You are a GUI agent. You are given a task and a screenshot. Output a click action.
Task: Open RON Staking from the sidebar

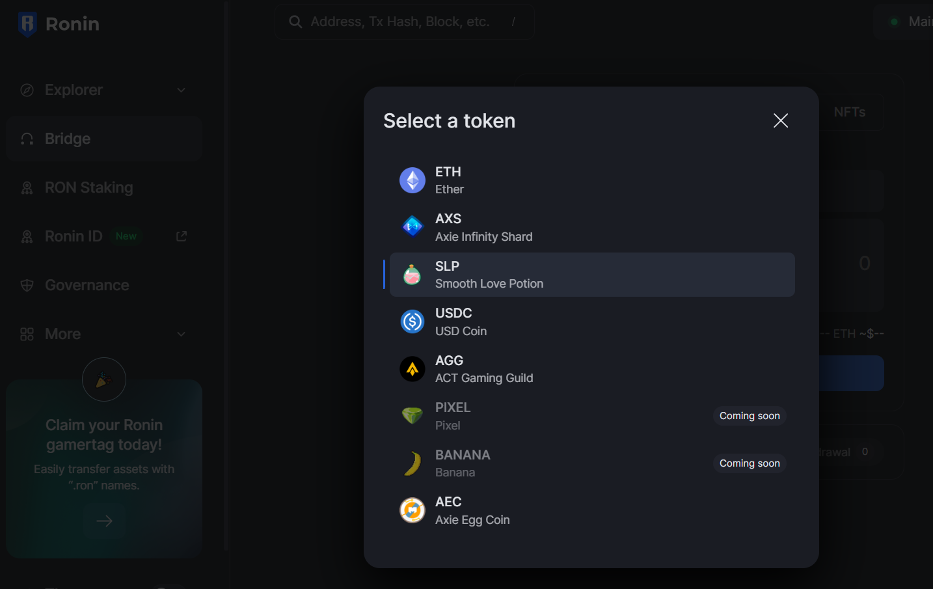tap(88, 187)
